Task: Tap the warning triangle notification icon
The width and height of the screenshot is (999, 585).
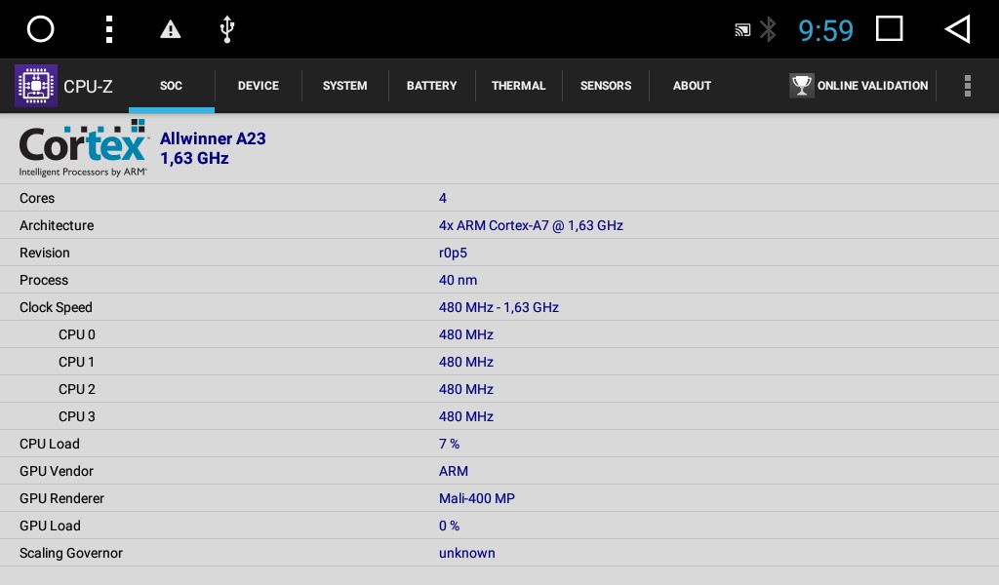Action: point(170,29)
